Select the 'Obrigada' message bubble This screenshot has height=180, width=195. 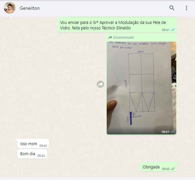coord(159,167)
